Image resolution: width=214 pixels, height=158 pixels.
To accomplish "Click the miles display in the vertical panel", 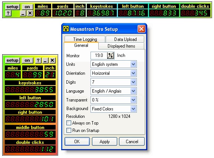I will click(13, 75).
